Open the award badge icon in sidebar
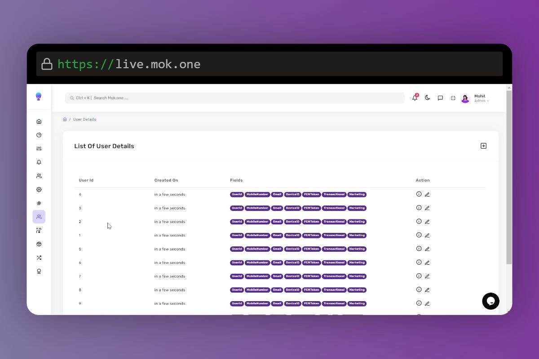Viewport: 539px width, 359px height. click(x=39, y=271)
